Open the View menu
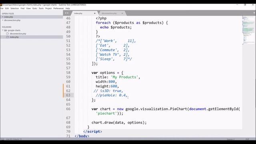 point(28,8)
